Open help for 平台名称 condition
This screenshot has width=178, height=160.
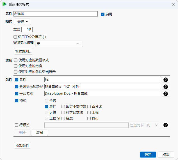click(166, 94)
